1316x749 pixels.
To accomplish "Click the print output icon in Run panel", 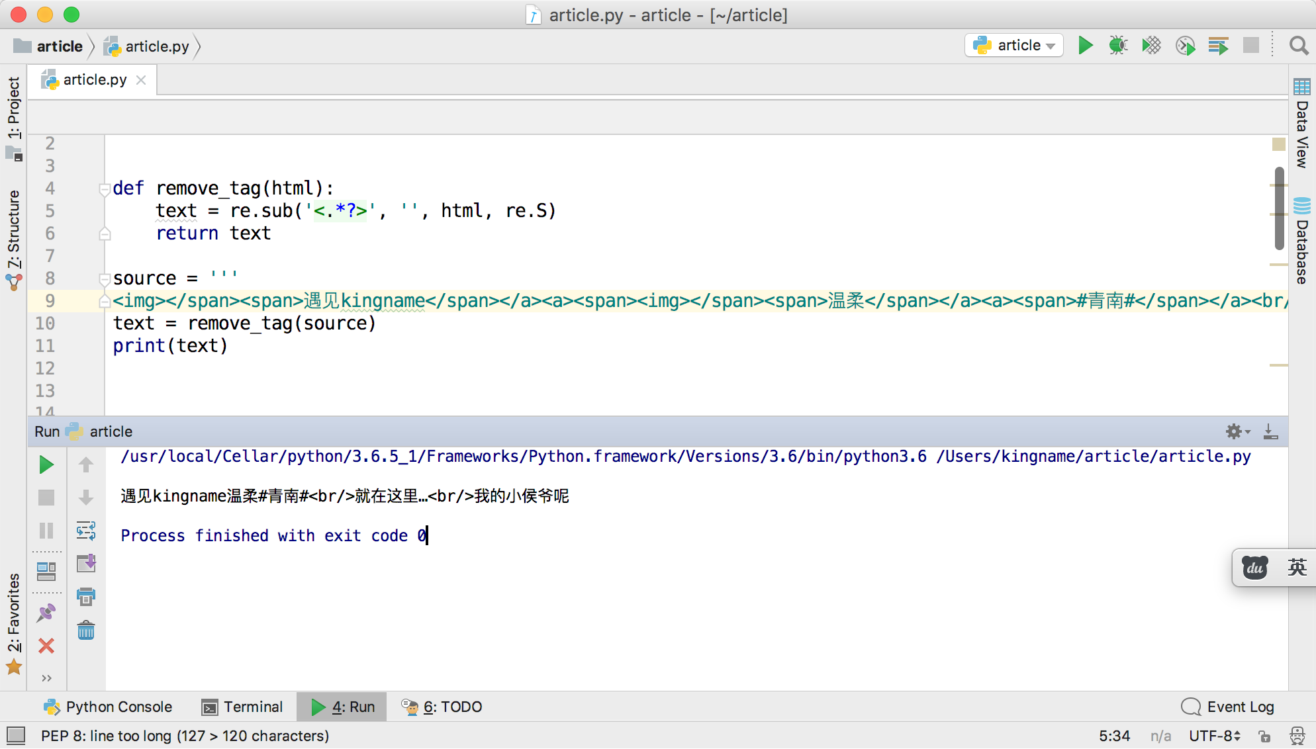I will click(86, 597).
